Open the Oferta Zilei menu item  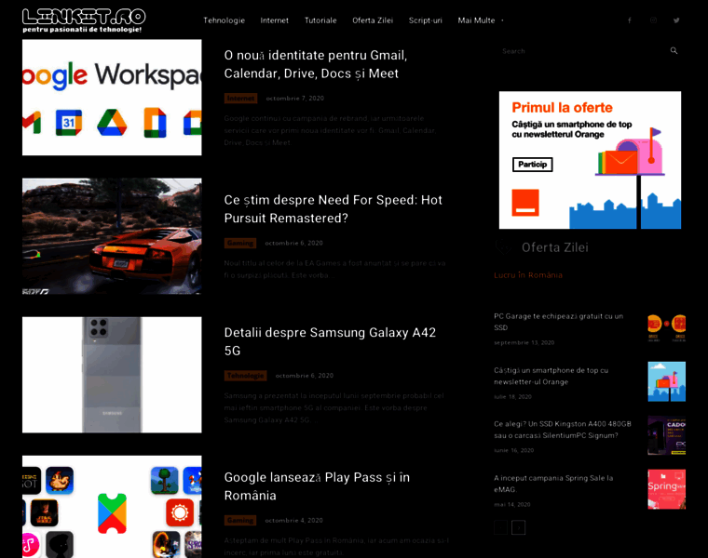tap(373, 20)
